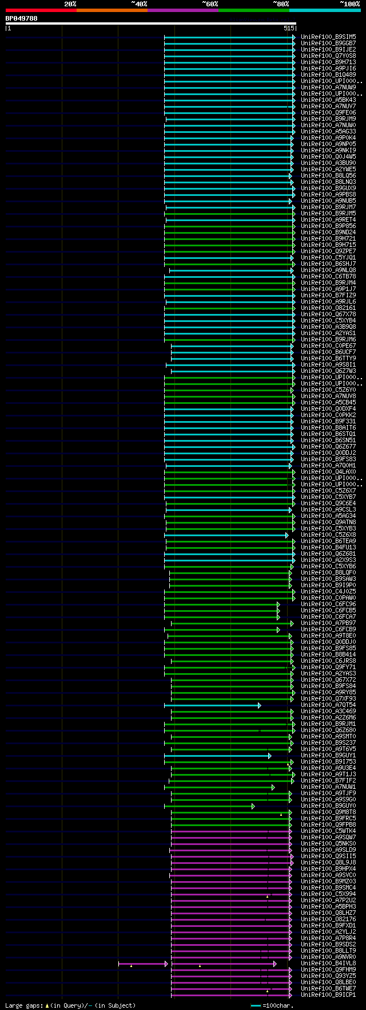Select hit label UniRef100_B9GUY1
This screenshot has width=366, height=1010.
(328, 755)
